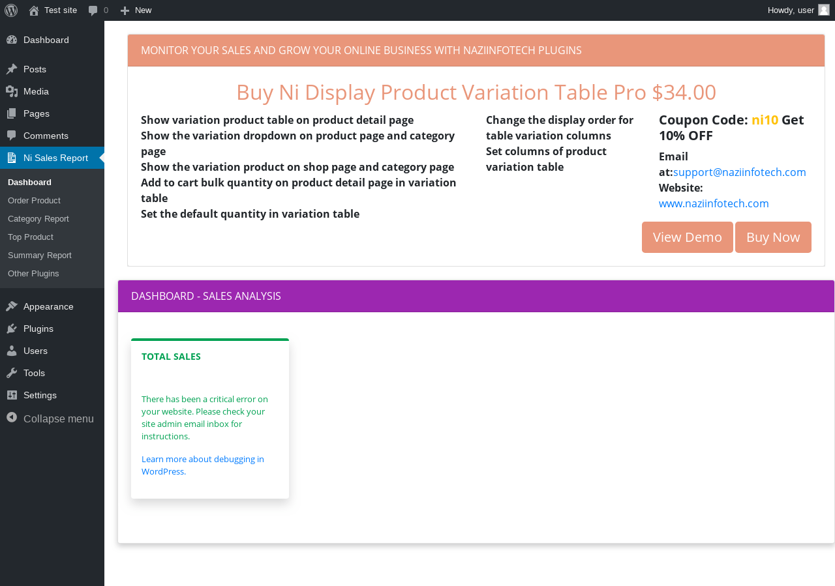Open the Category Report submenu item

click(x=52, y=218)
